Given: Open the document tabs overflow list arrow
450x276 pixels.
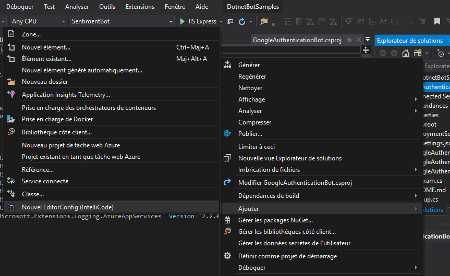Looking at the screenshot, I should click(368, 40).
